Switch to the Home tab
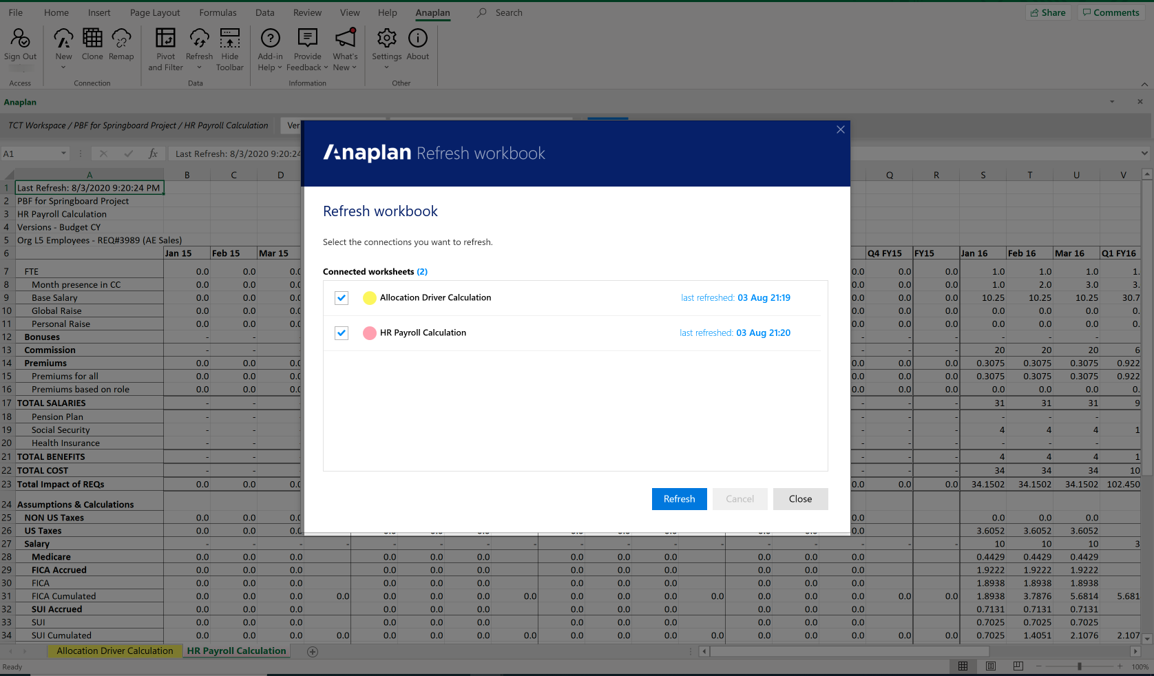This screenshot has width=1154, height=676. tap(56, 12)
